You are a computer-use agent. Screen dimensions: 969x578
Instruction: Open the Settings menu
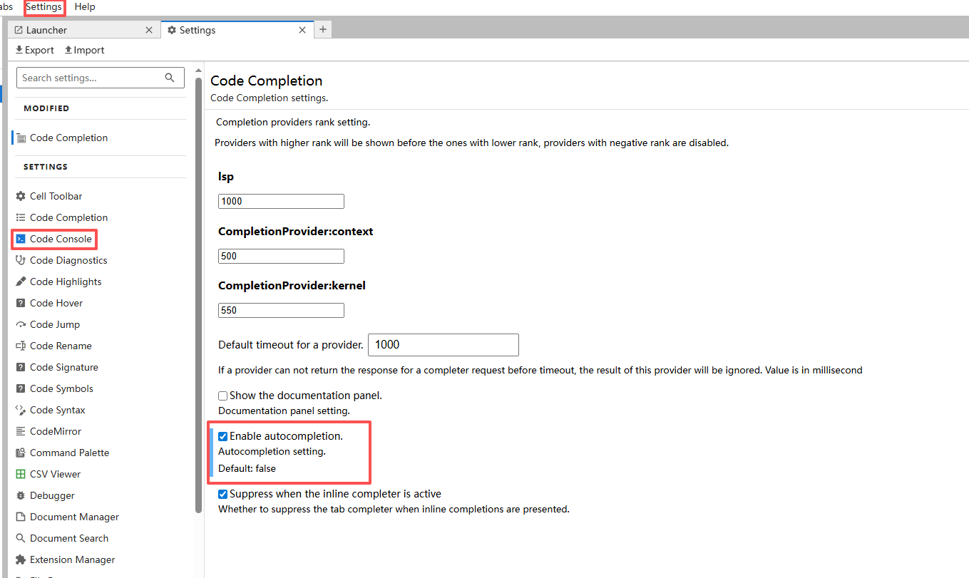tap(44, 7)
